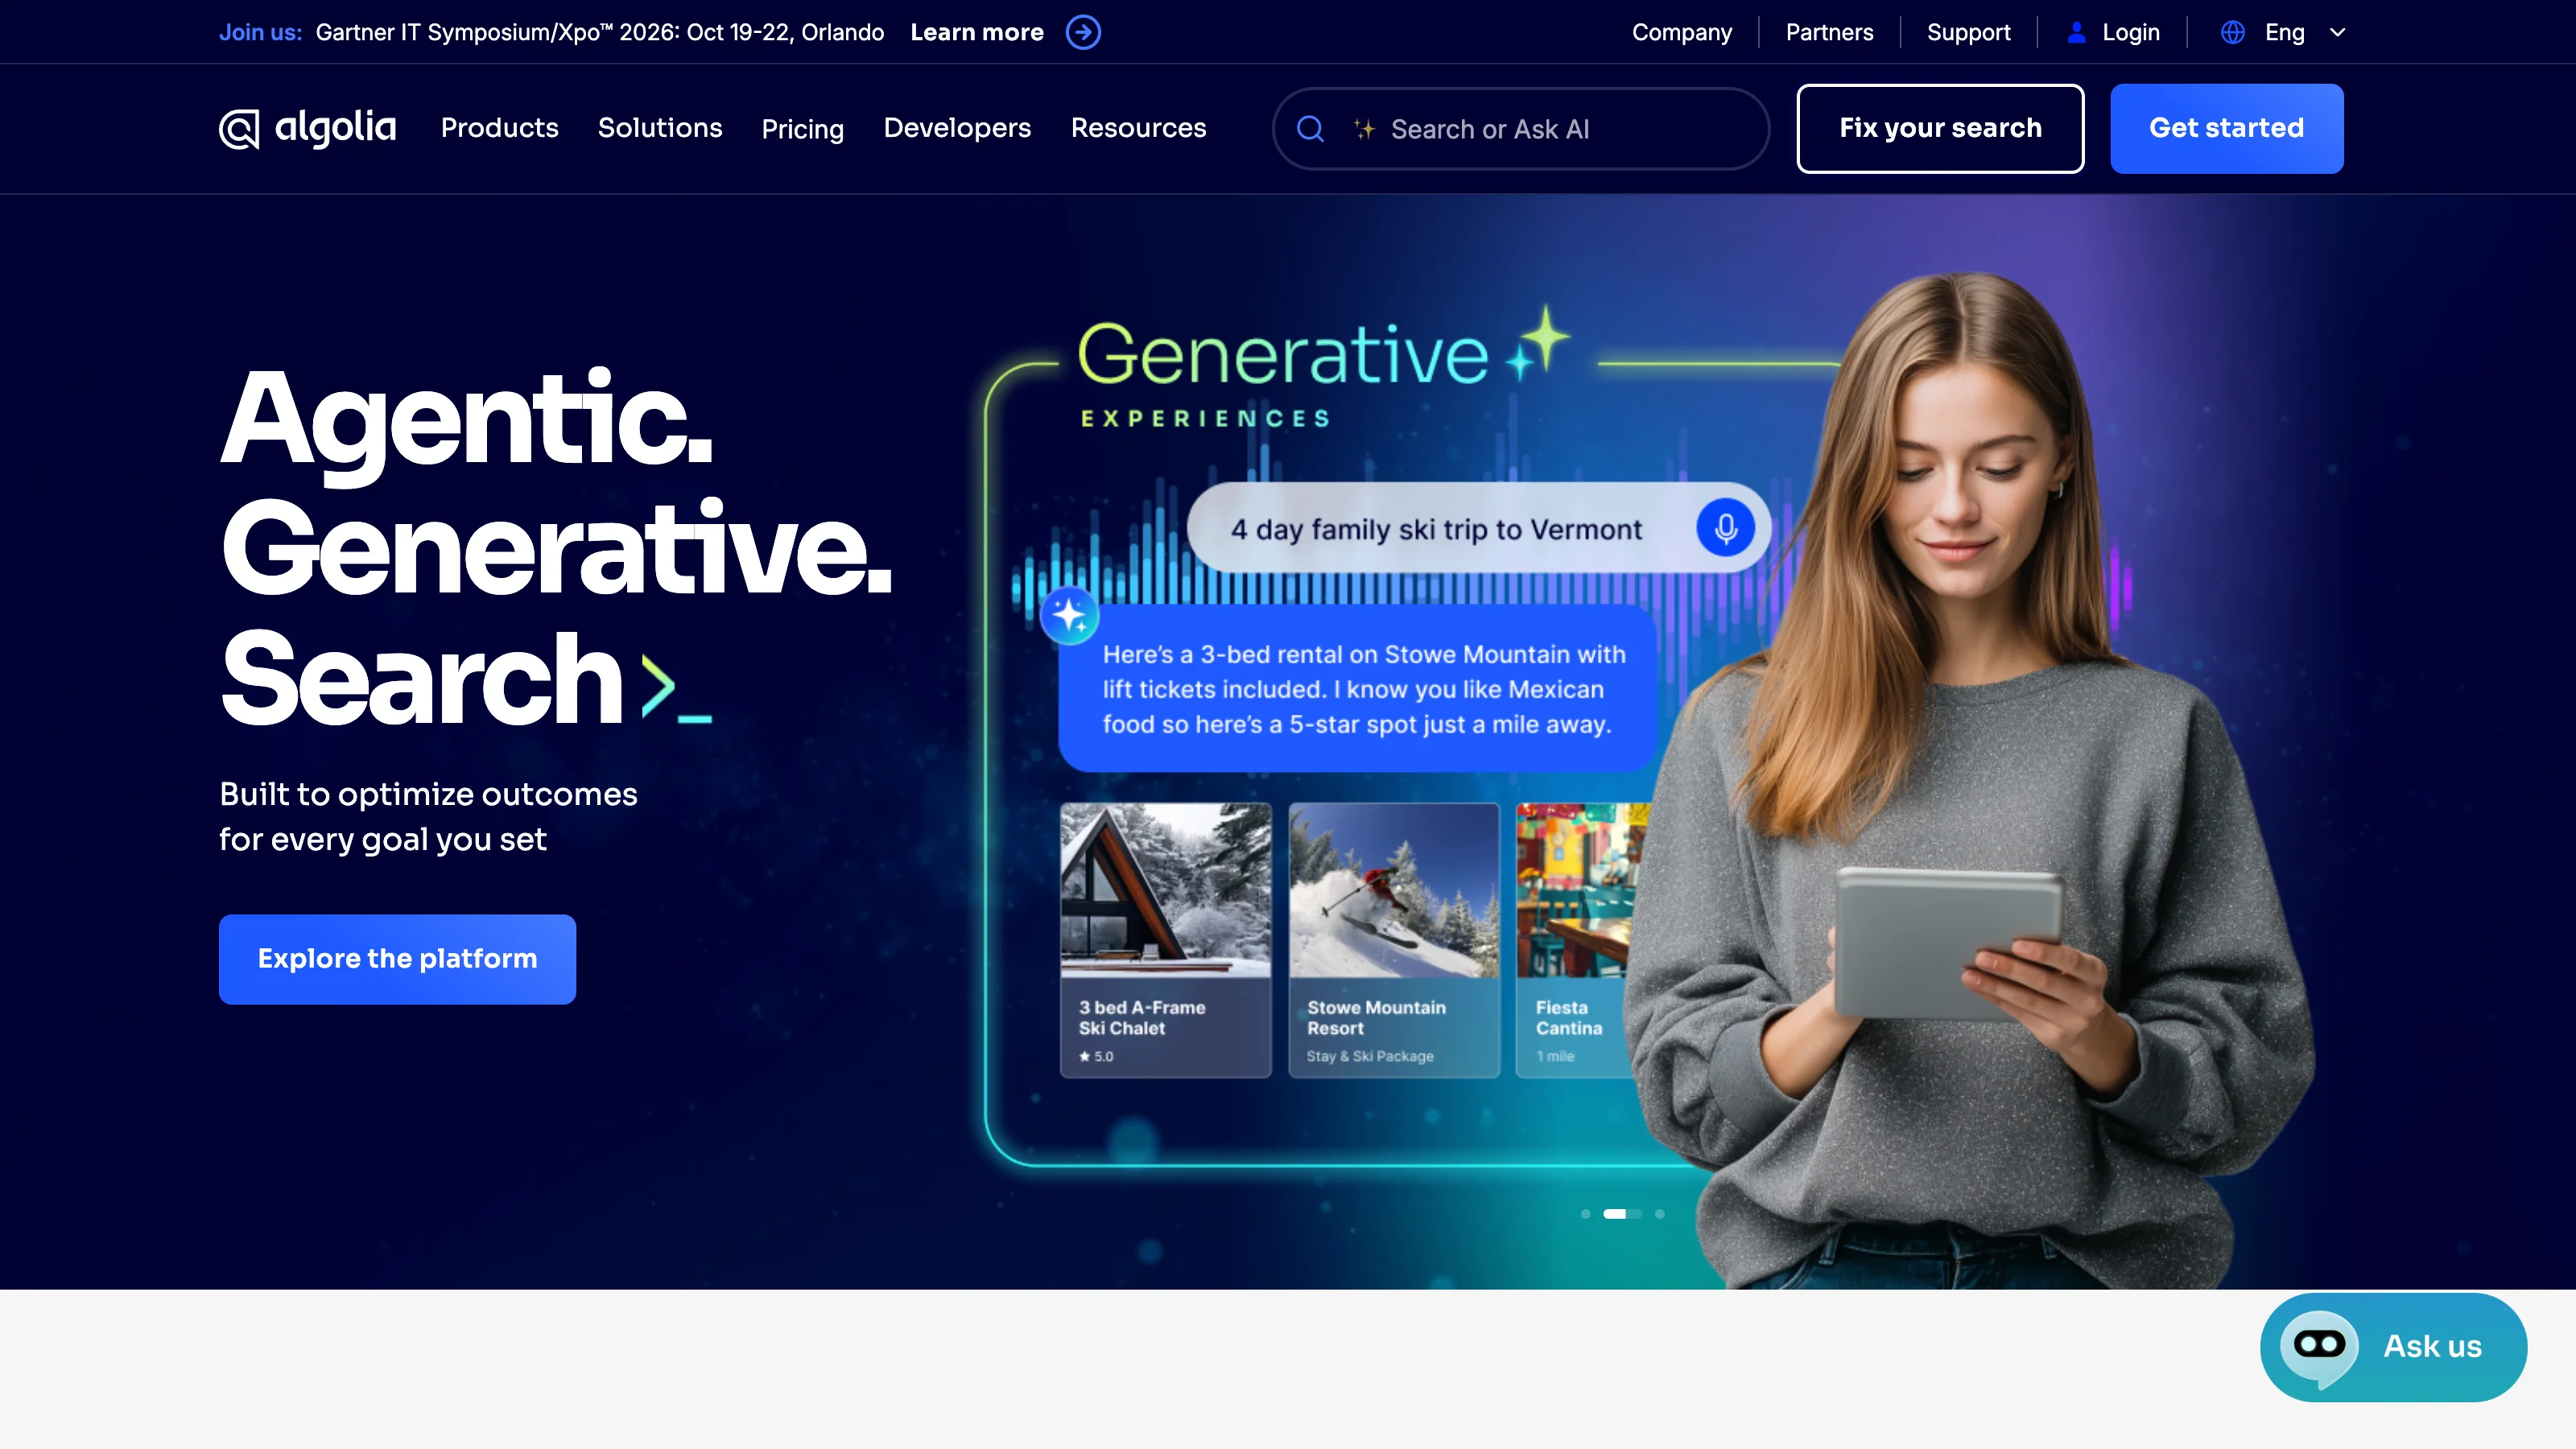Open the Company link

(x=1682, y=32)
